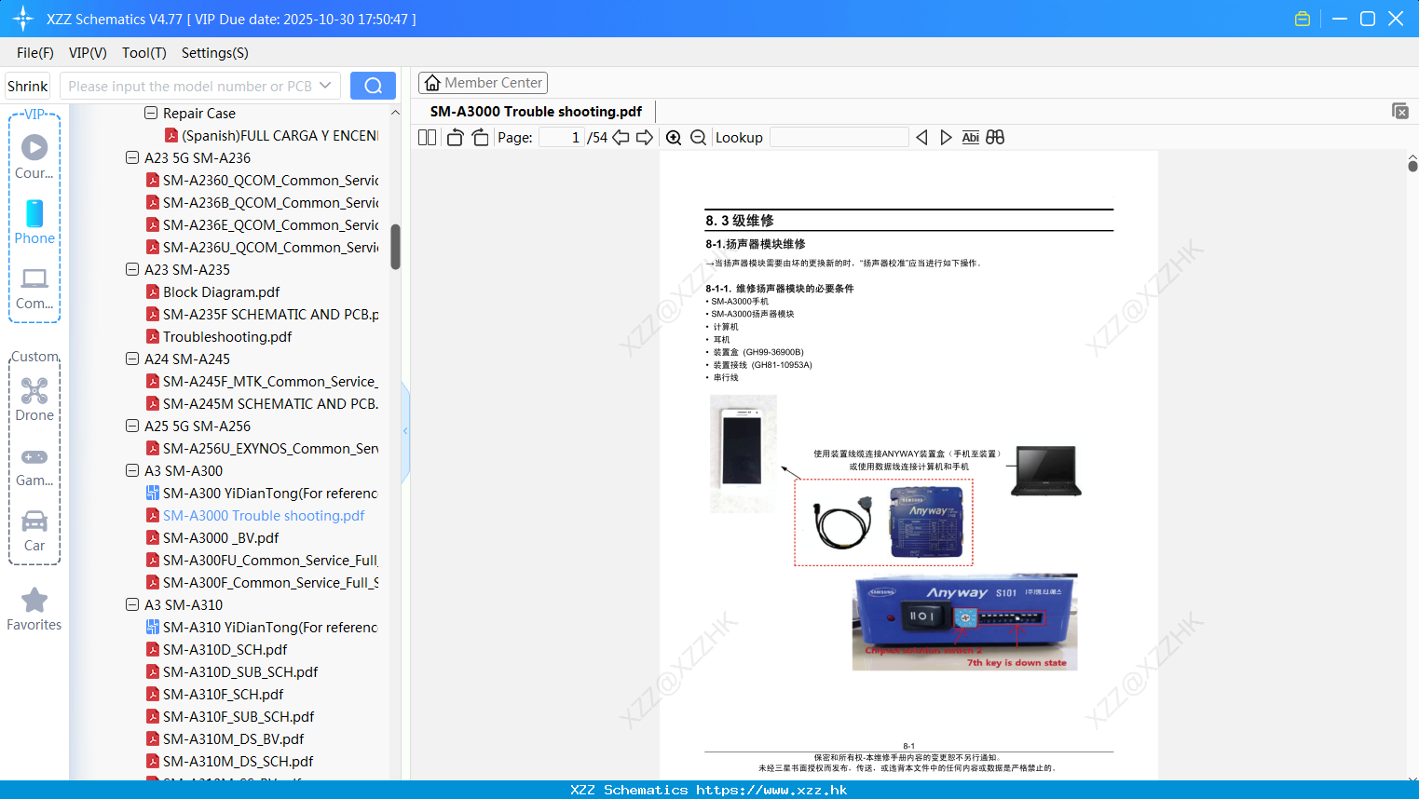The width and height of the screenshot is (1419, 799).
Task: Open SM-A300 YiDianTong reference file
Action: coord(270,493)
